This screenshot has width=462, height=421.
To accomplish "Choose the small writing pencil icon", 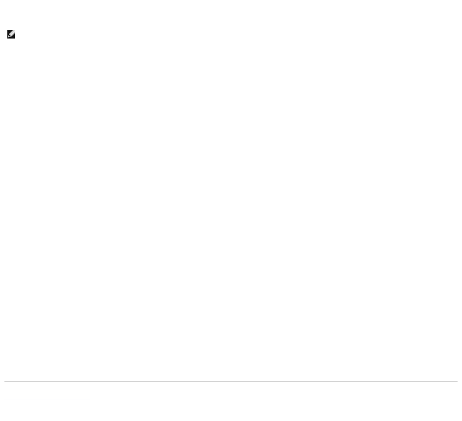I will [11, 34].
